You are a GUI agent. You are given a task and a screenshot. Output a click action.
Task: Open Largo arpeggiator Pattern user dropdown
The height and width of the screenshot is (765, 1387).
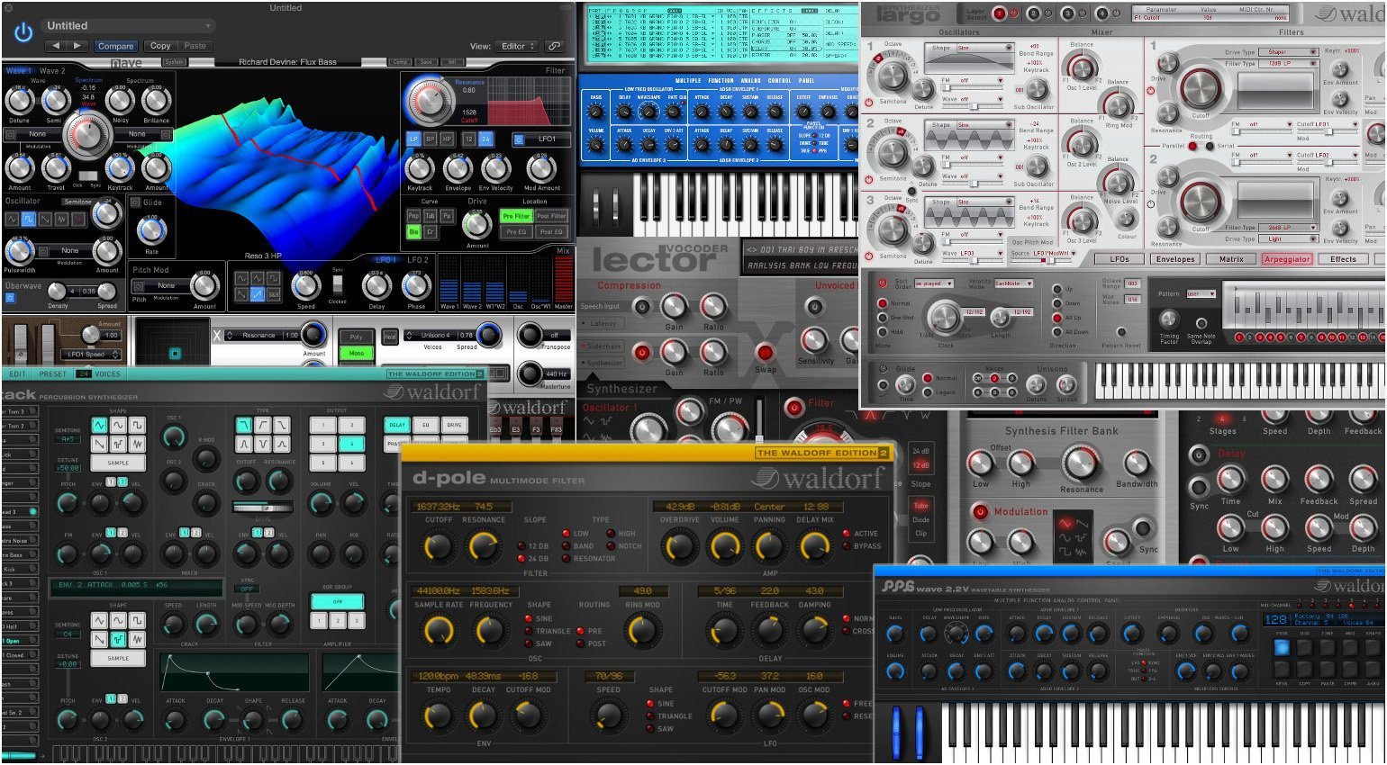click(x=1201, y=294)
